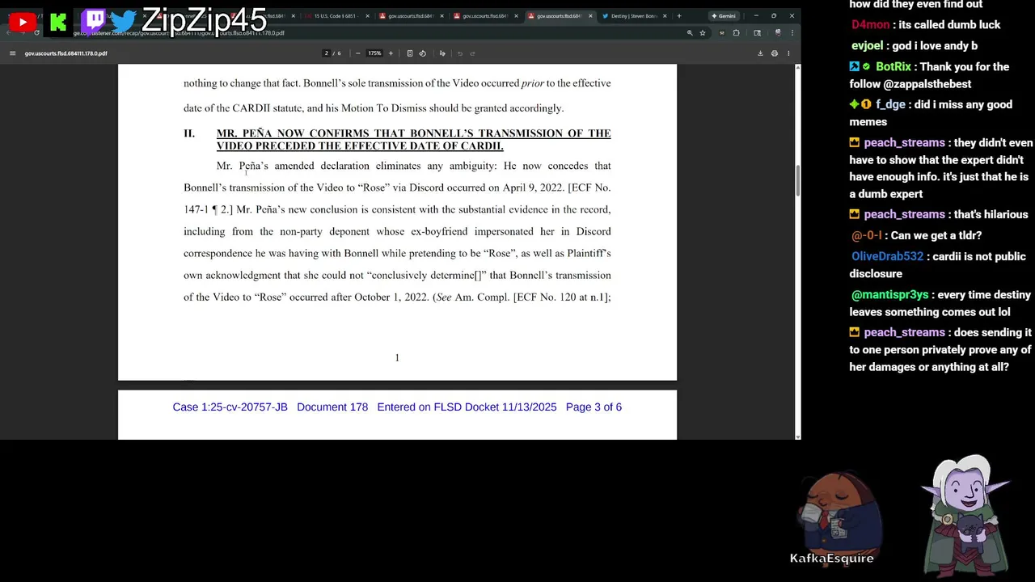1035x582 pixels.
Task: Download the PDF file
Action: click(x=760, y=53)
